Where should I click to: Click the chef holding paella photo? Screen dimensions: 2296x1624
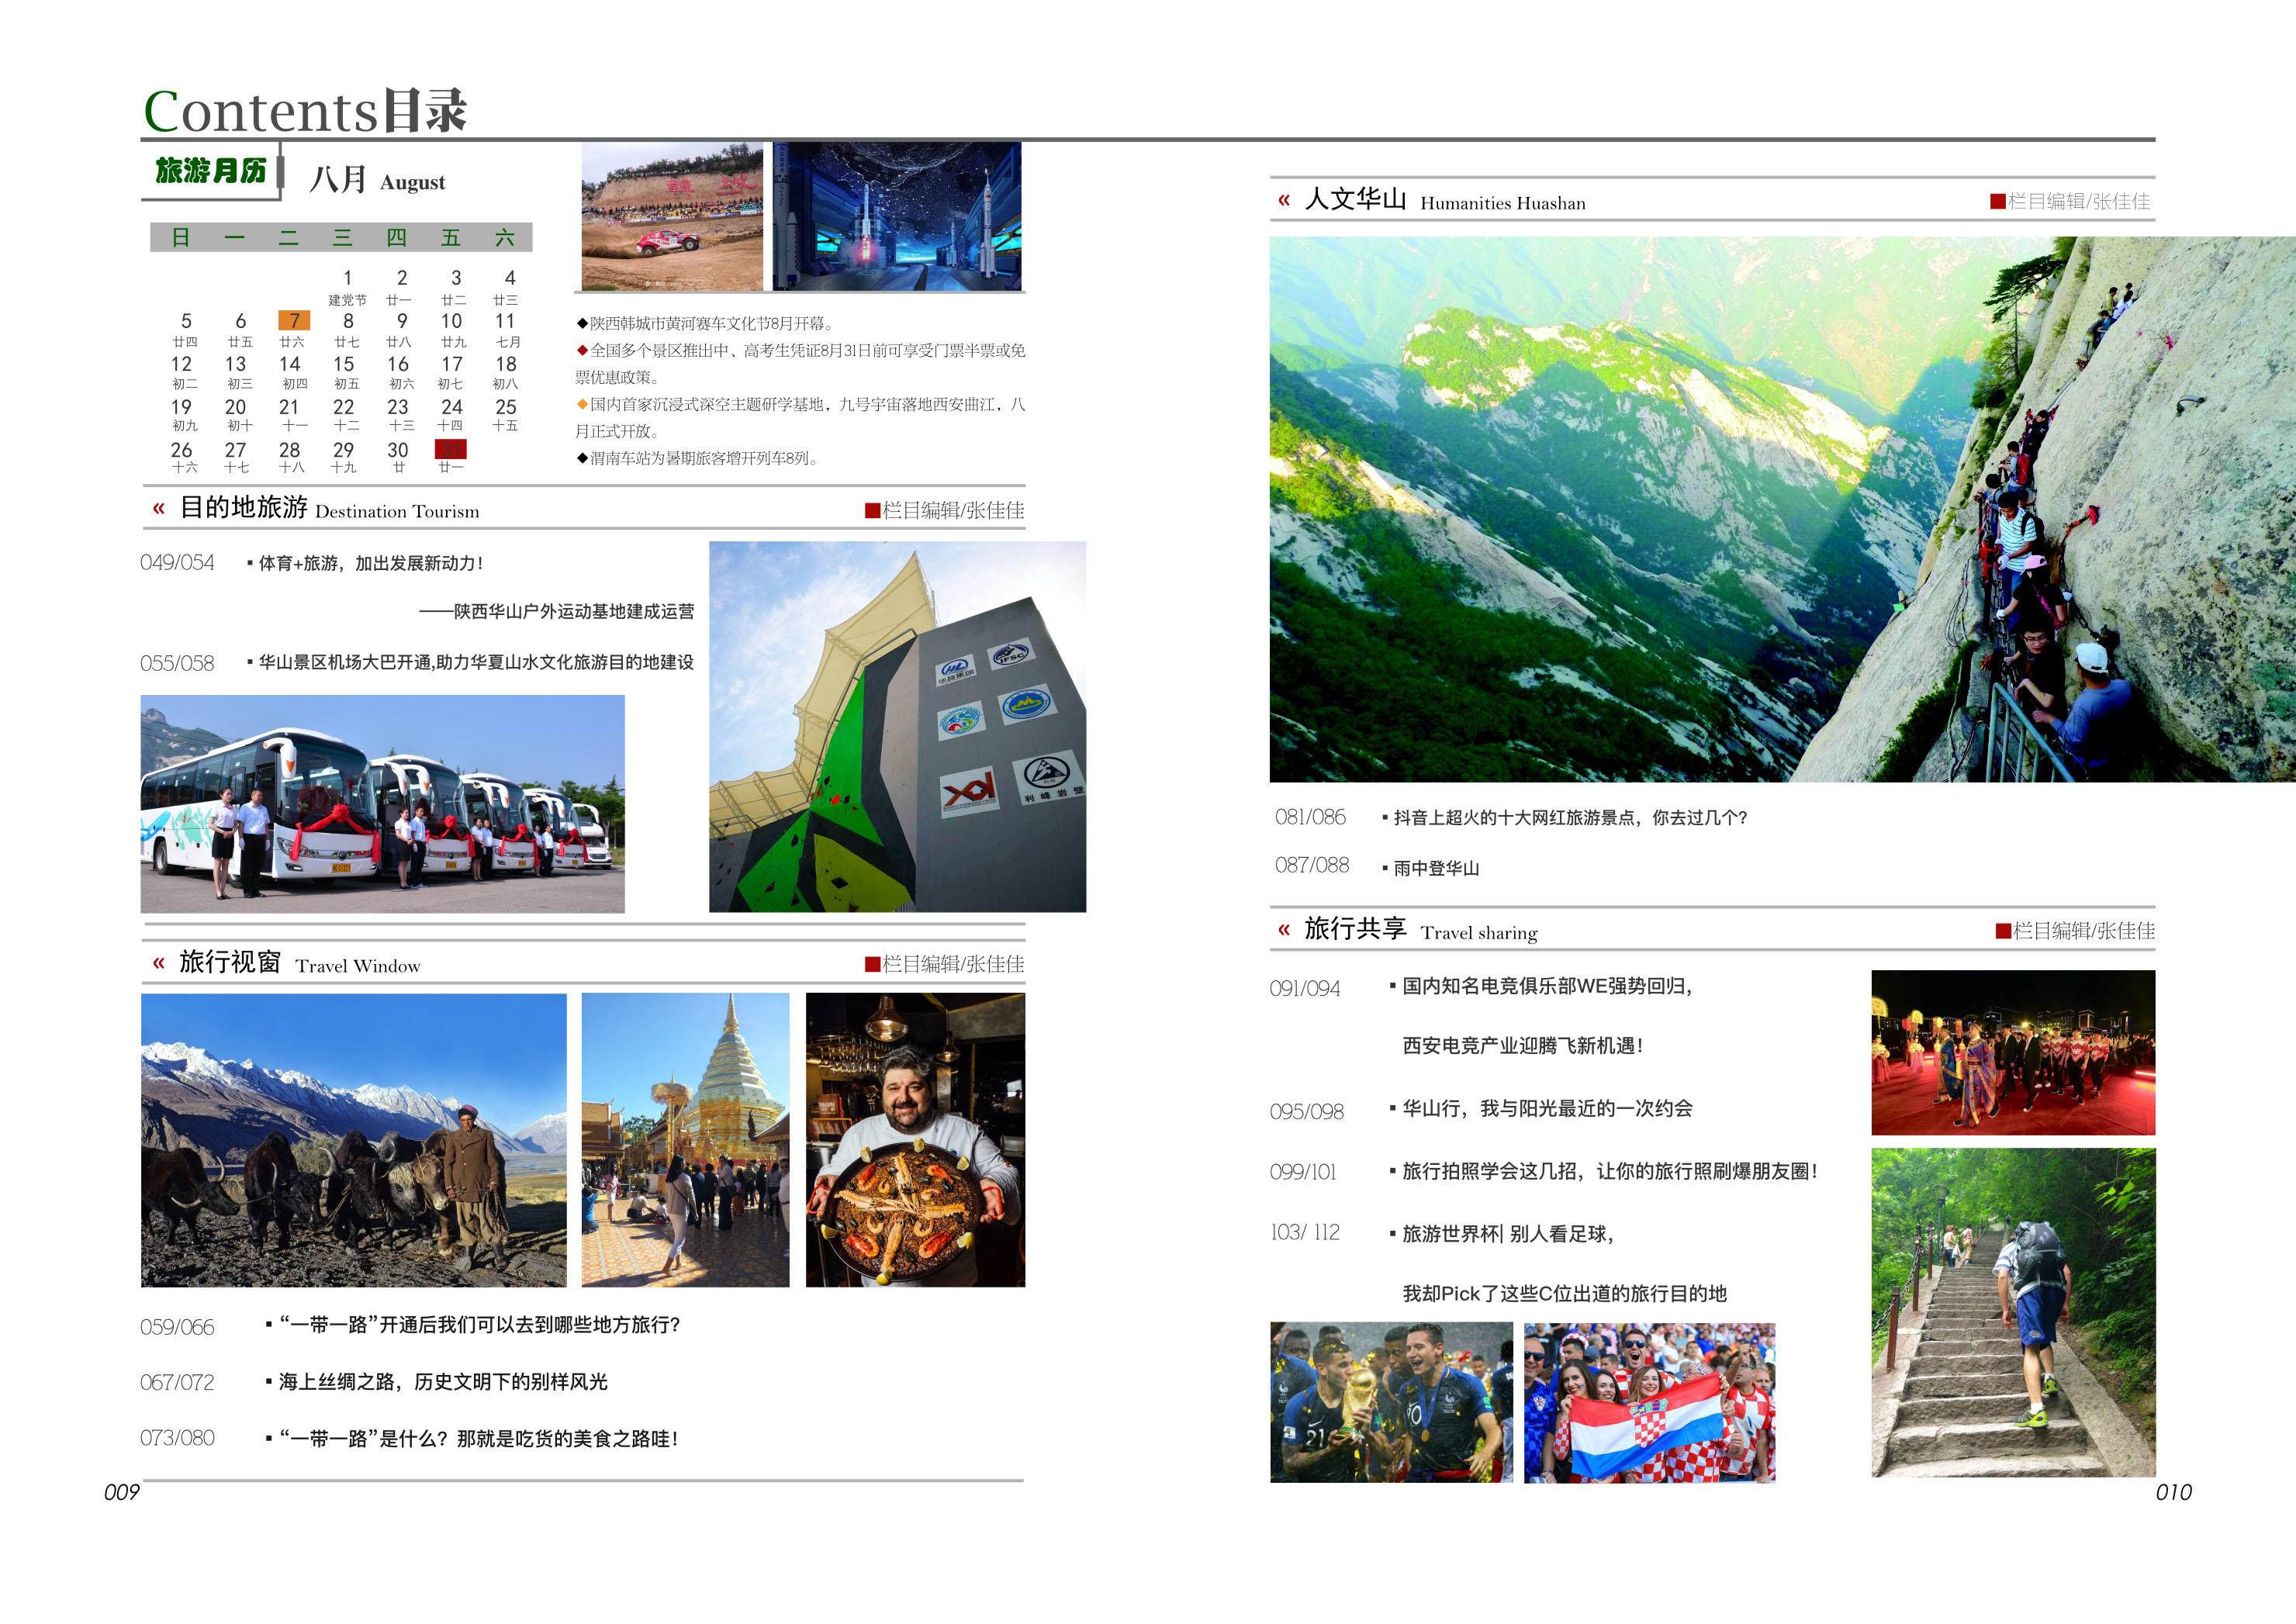click(915, 1140)
